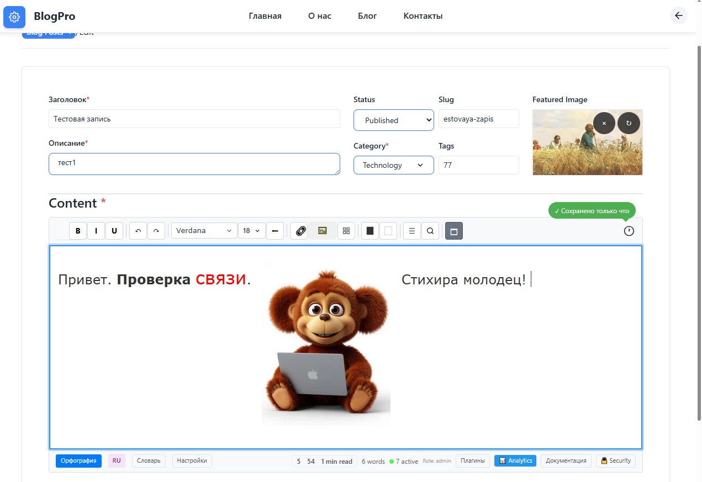This screenshot has height=482, width=702.
Task: Pick the dark text color swatch
Action: click(x=370, y=231)
